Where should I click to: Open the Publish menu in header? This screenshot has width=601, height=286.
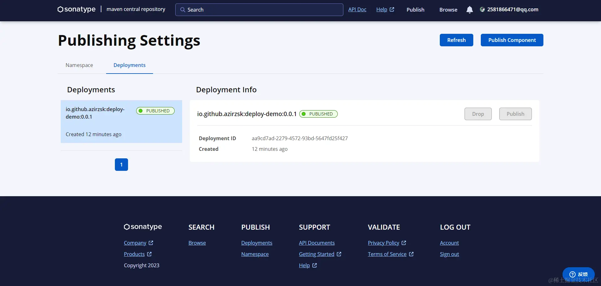415,10
